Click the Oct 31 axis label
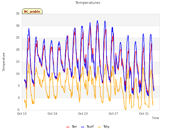This screenshot has height=132, width=176. (144, 114)
